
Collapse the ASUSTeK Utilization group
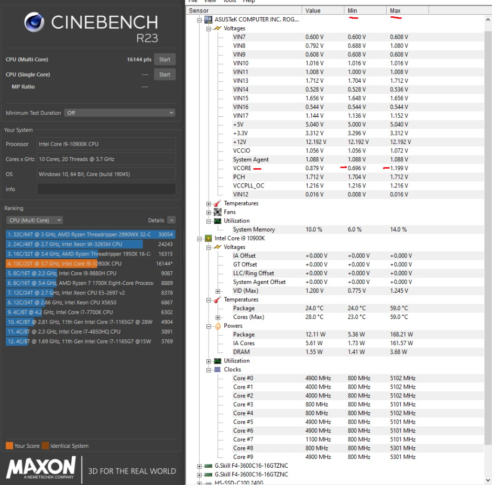pyautogui.click(x=209, y=222)
